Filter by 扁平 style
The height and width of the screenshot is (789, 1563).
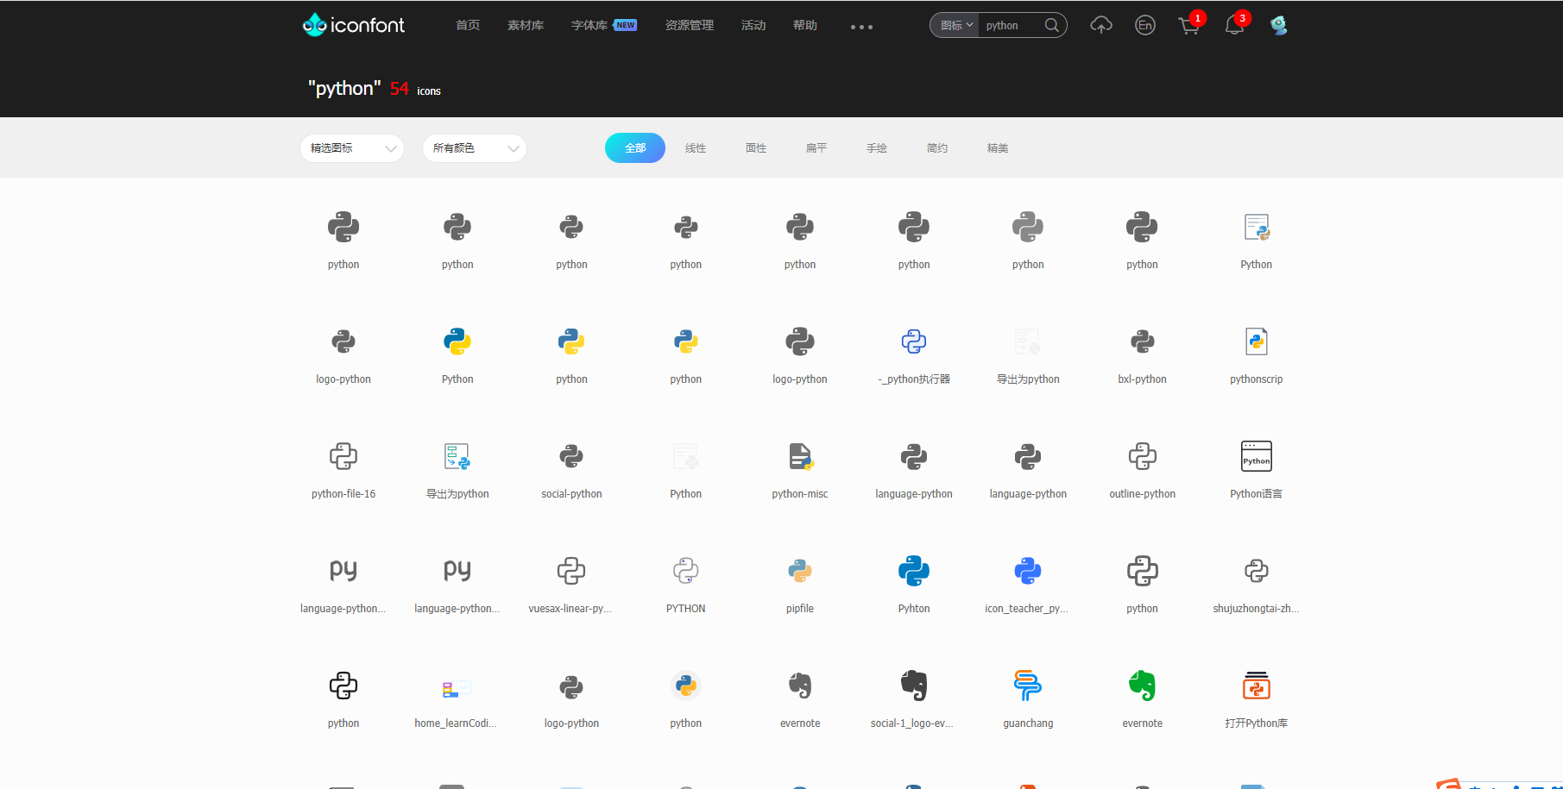pyautogui.click(x=816, y=148)
